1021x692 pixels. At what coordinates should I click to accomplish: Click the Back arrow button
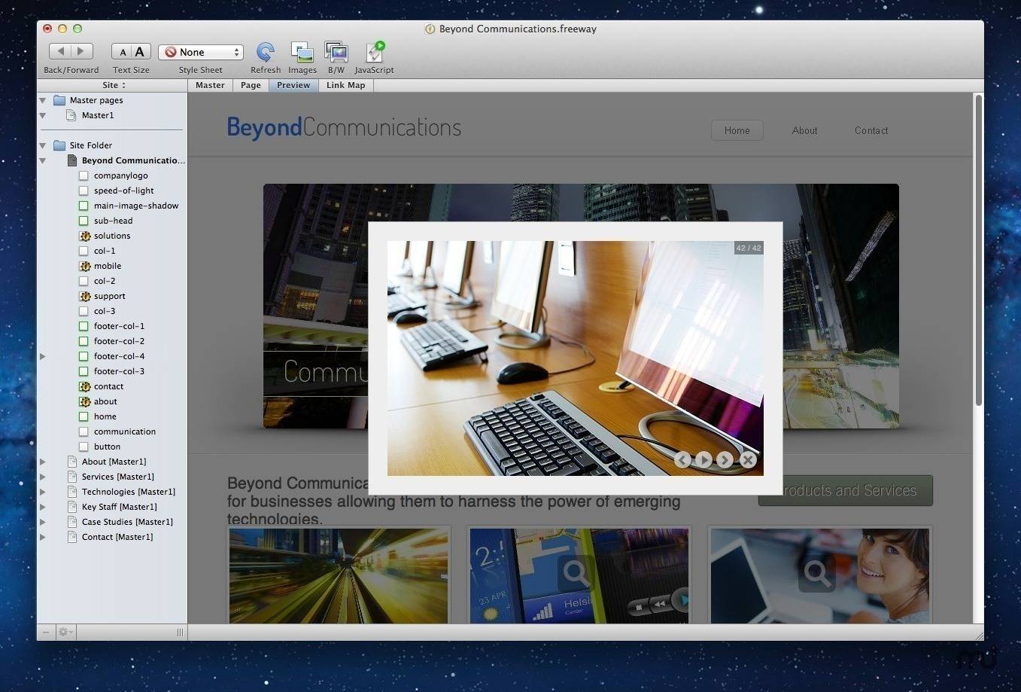60,51
